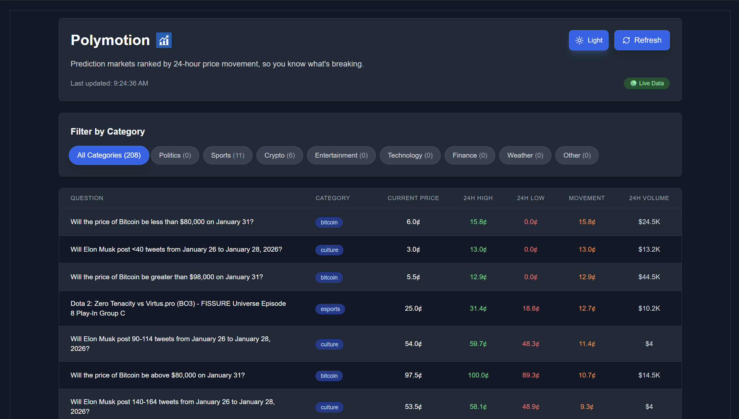
Task: Click the Polymotion chart logo icon
Action: (x=164, y=40)
